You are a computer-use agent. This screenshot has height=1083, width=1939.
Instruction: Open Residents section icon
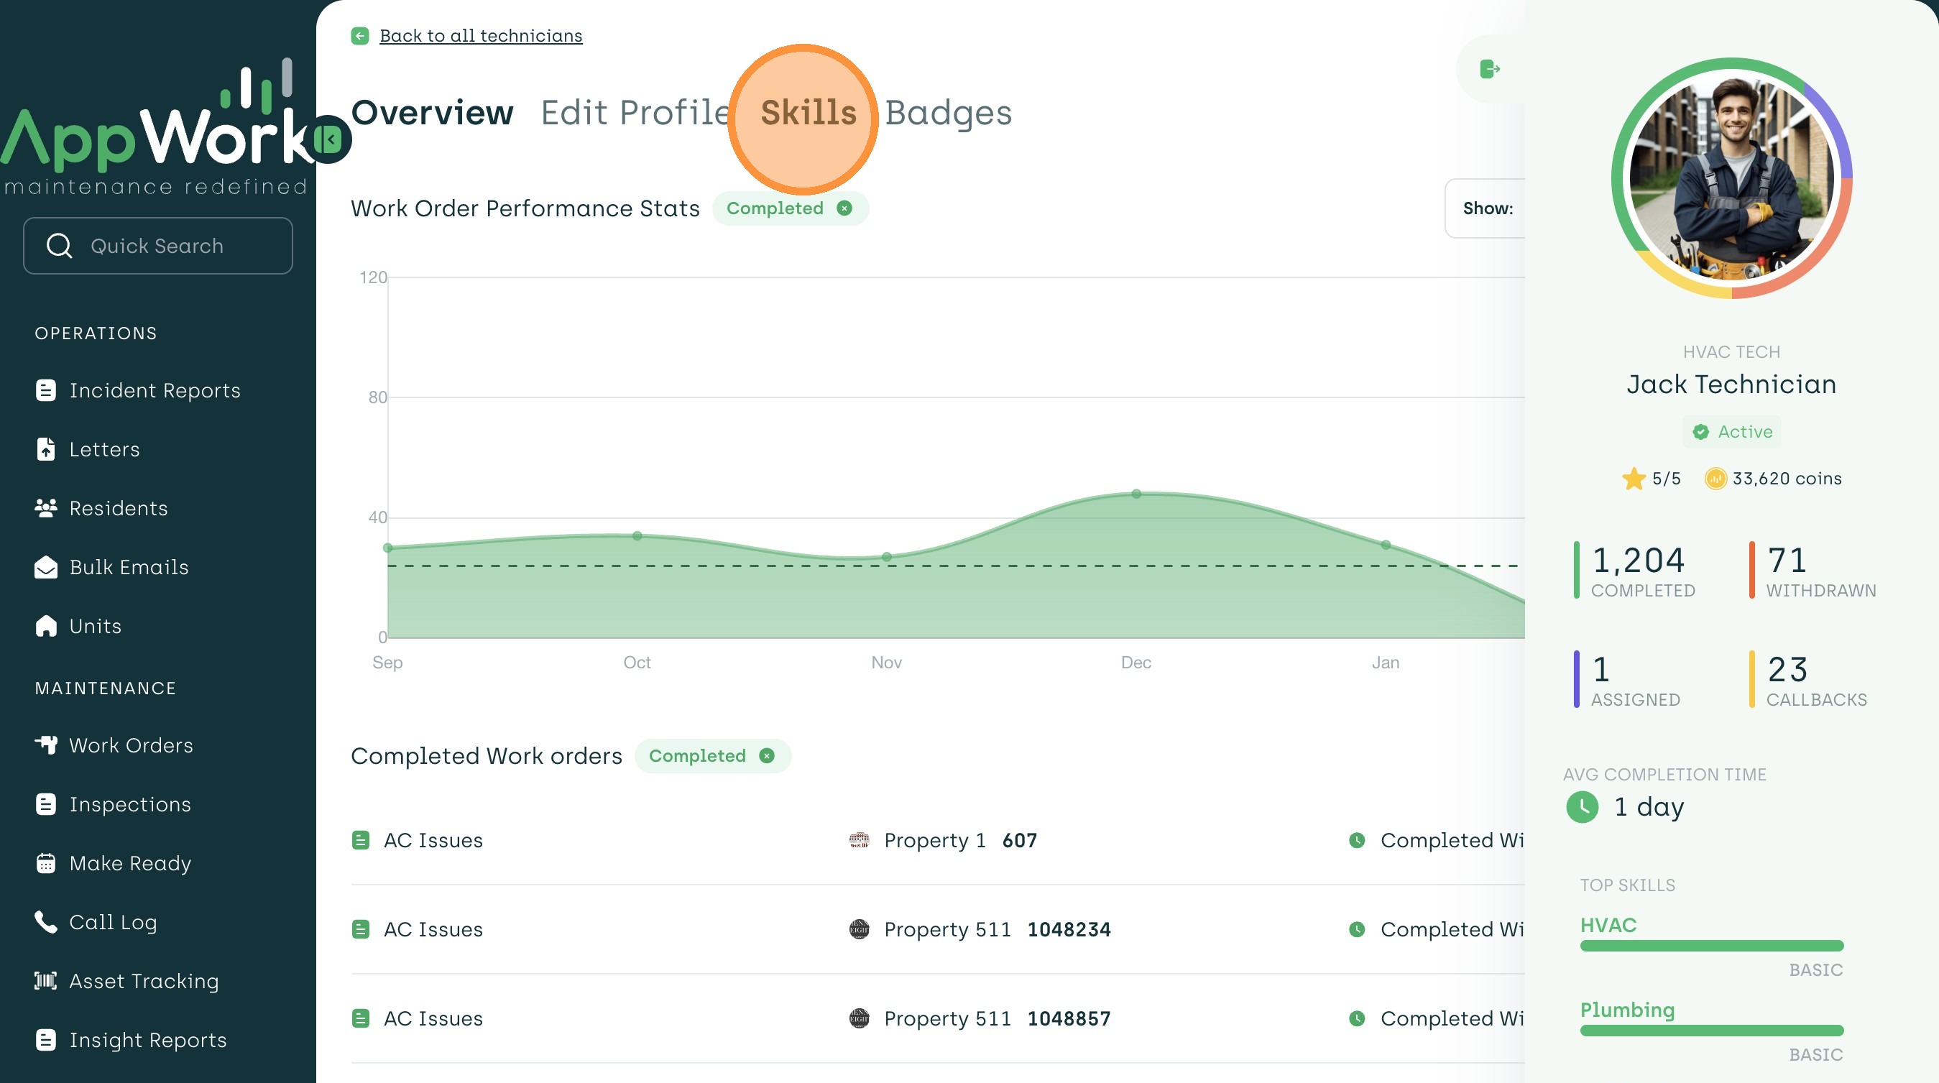[46, 508]
